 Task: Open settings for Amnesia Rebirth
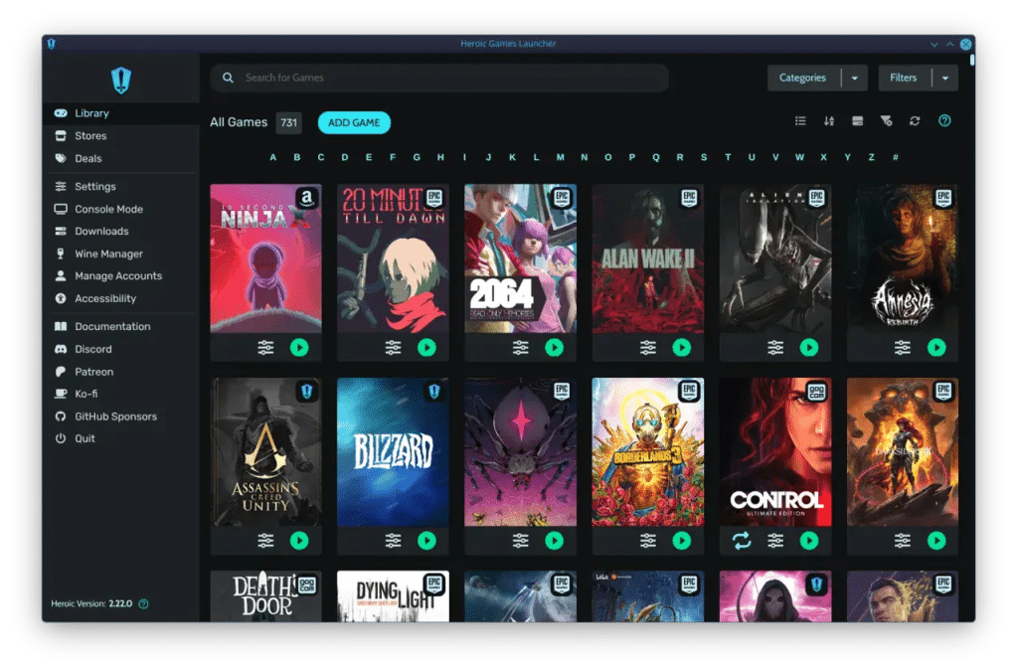(x=903, y=347)
